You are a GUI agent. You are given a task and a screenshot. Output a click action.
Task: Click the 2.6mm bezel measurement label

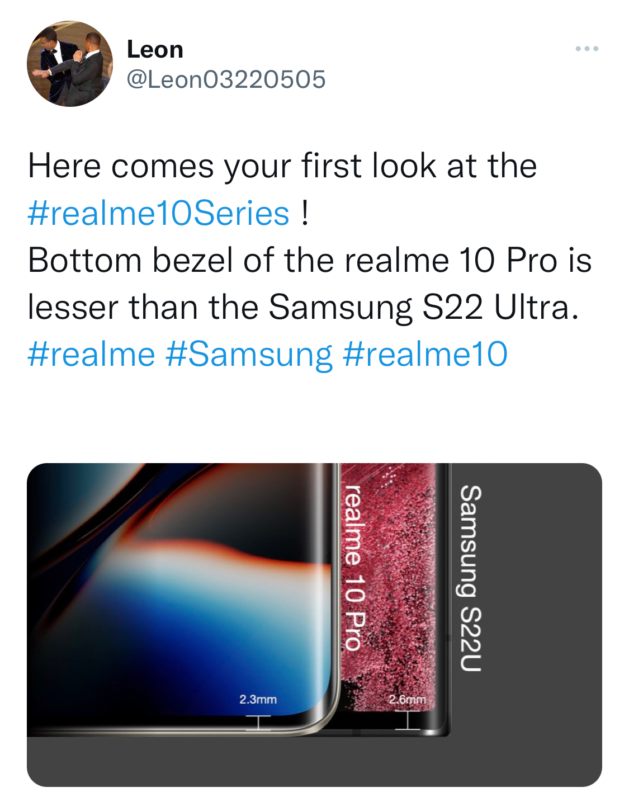(x=407, y=700)
